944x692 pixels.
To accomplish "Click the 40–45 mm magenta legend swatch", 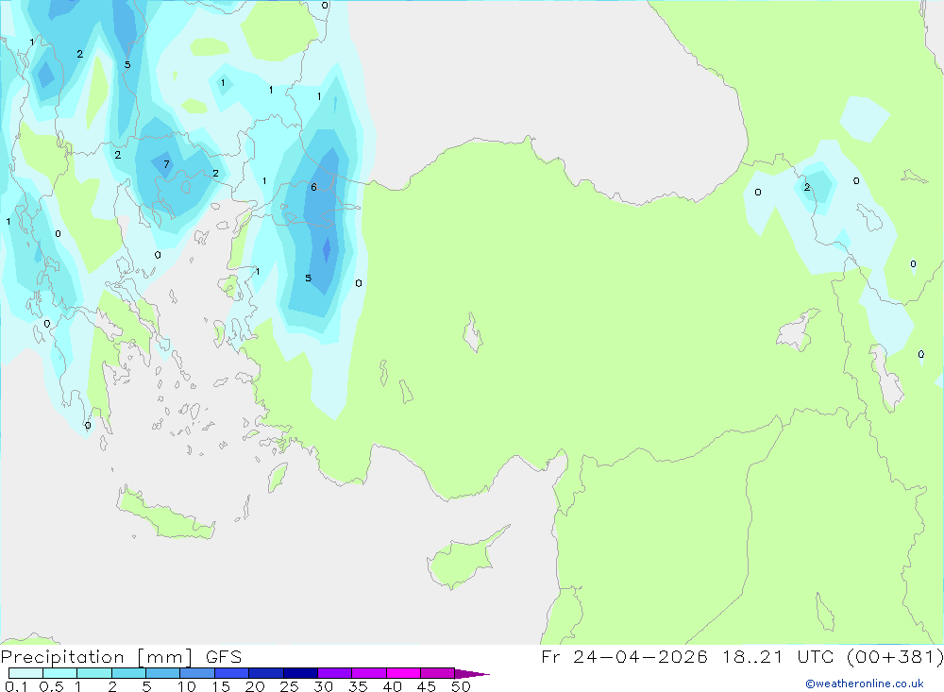I will click(403, 673).
